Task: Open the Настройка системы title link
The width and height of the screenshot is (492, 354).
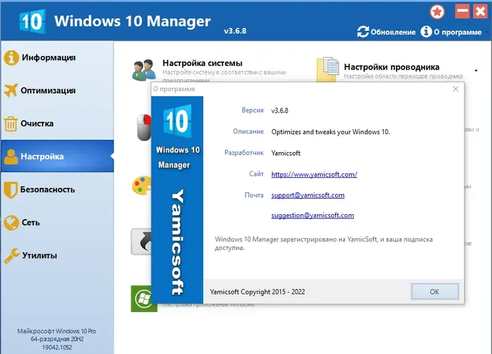Action: (202, 63)
